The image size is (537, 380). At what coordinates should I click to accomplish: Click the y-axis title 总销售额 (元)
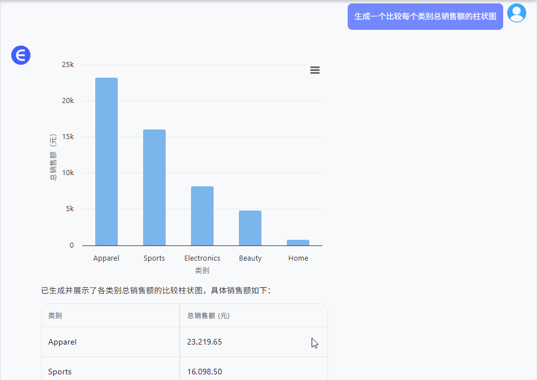[53, 157]
